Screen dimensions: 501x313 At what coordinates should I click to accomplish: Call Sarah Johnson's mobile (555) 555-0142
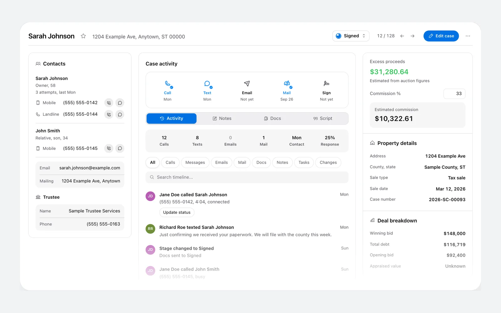pos(109,103)
